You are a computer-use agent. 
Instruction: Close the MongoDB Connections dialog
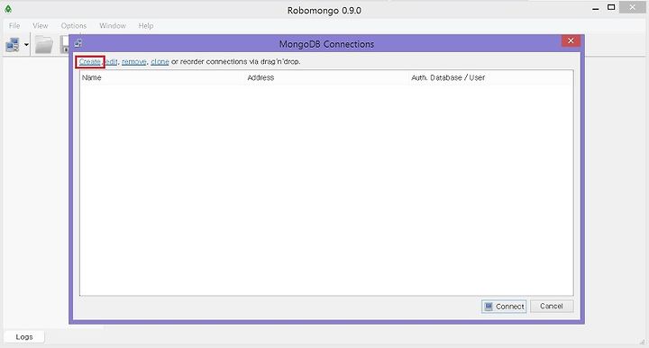tap(571, 40)
